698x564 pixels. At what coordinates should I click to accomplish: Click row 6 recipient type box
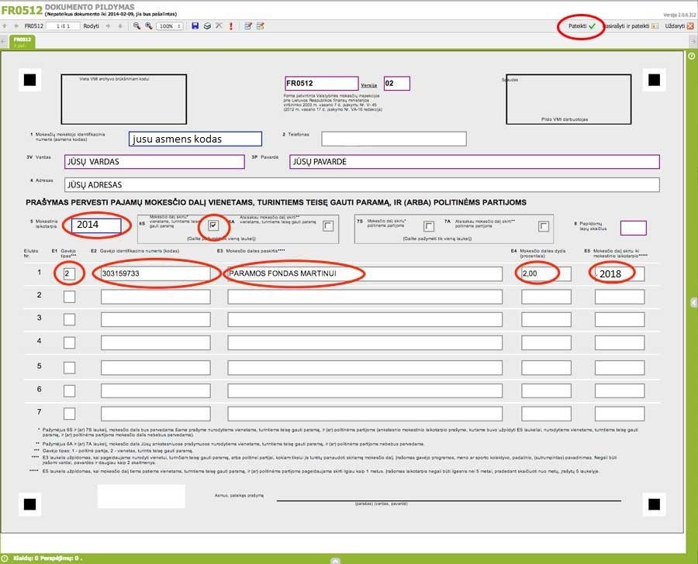tap(69, 390)
